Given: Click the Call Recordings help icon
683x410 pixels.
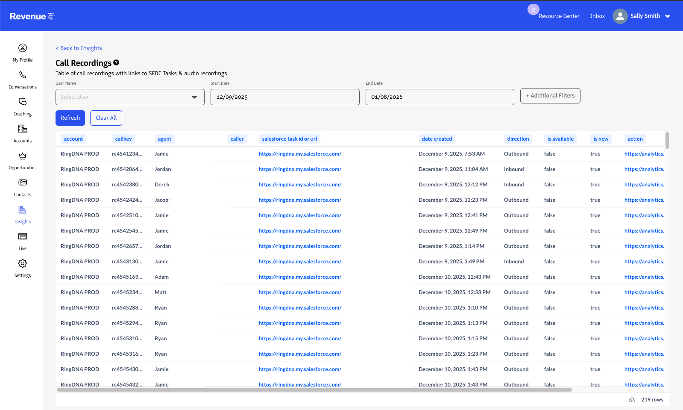Looking at the screenshot, I should tap(116, 62).
